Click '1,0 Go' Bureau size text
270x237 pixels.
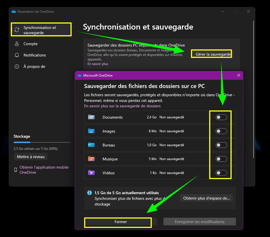click(152, 145)
